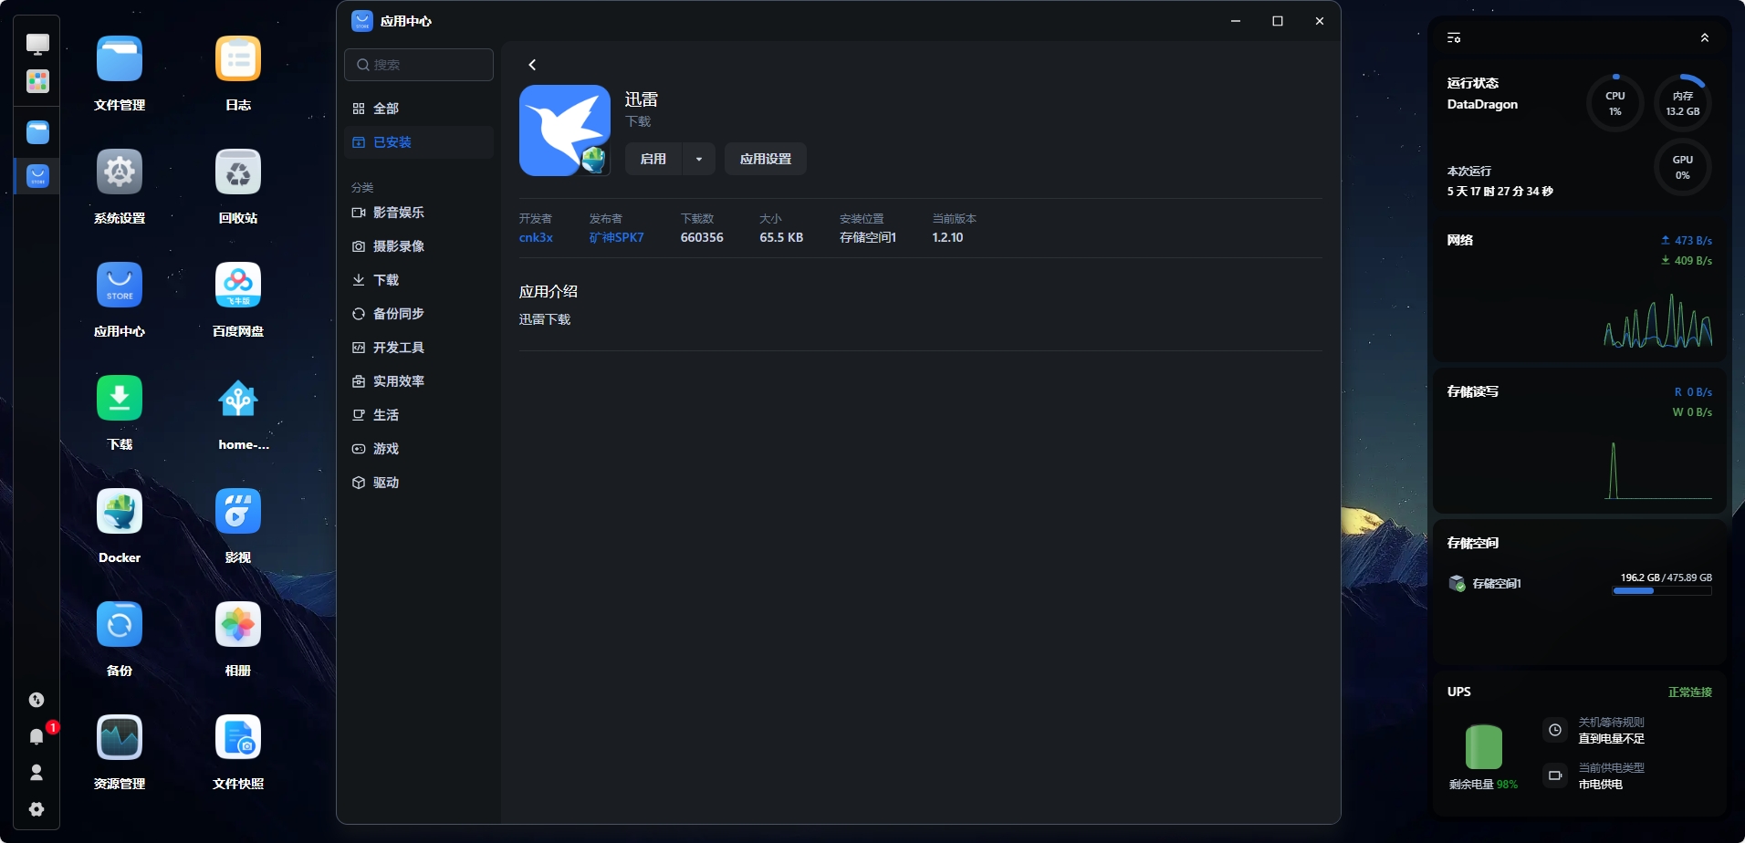Click the 启用 button
Screen dimensions: 1745x843
(653, 159)
